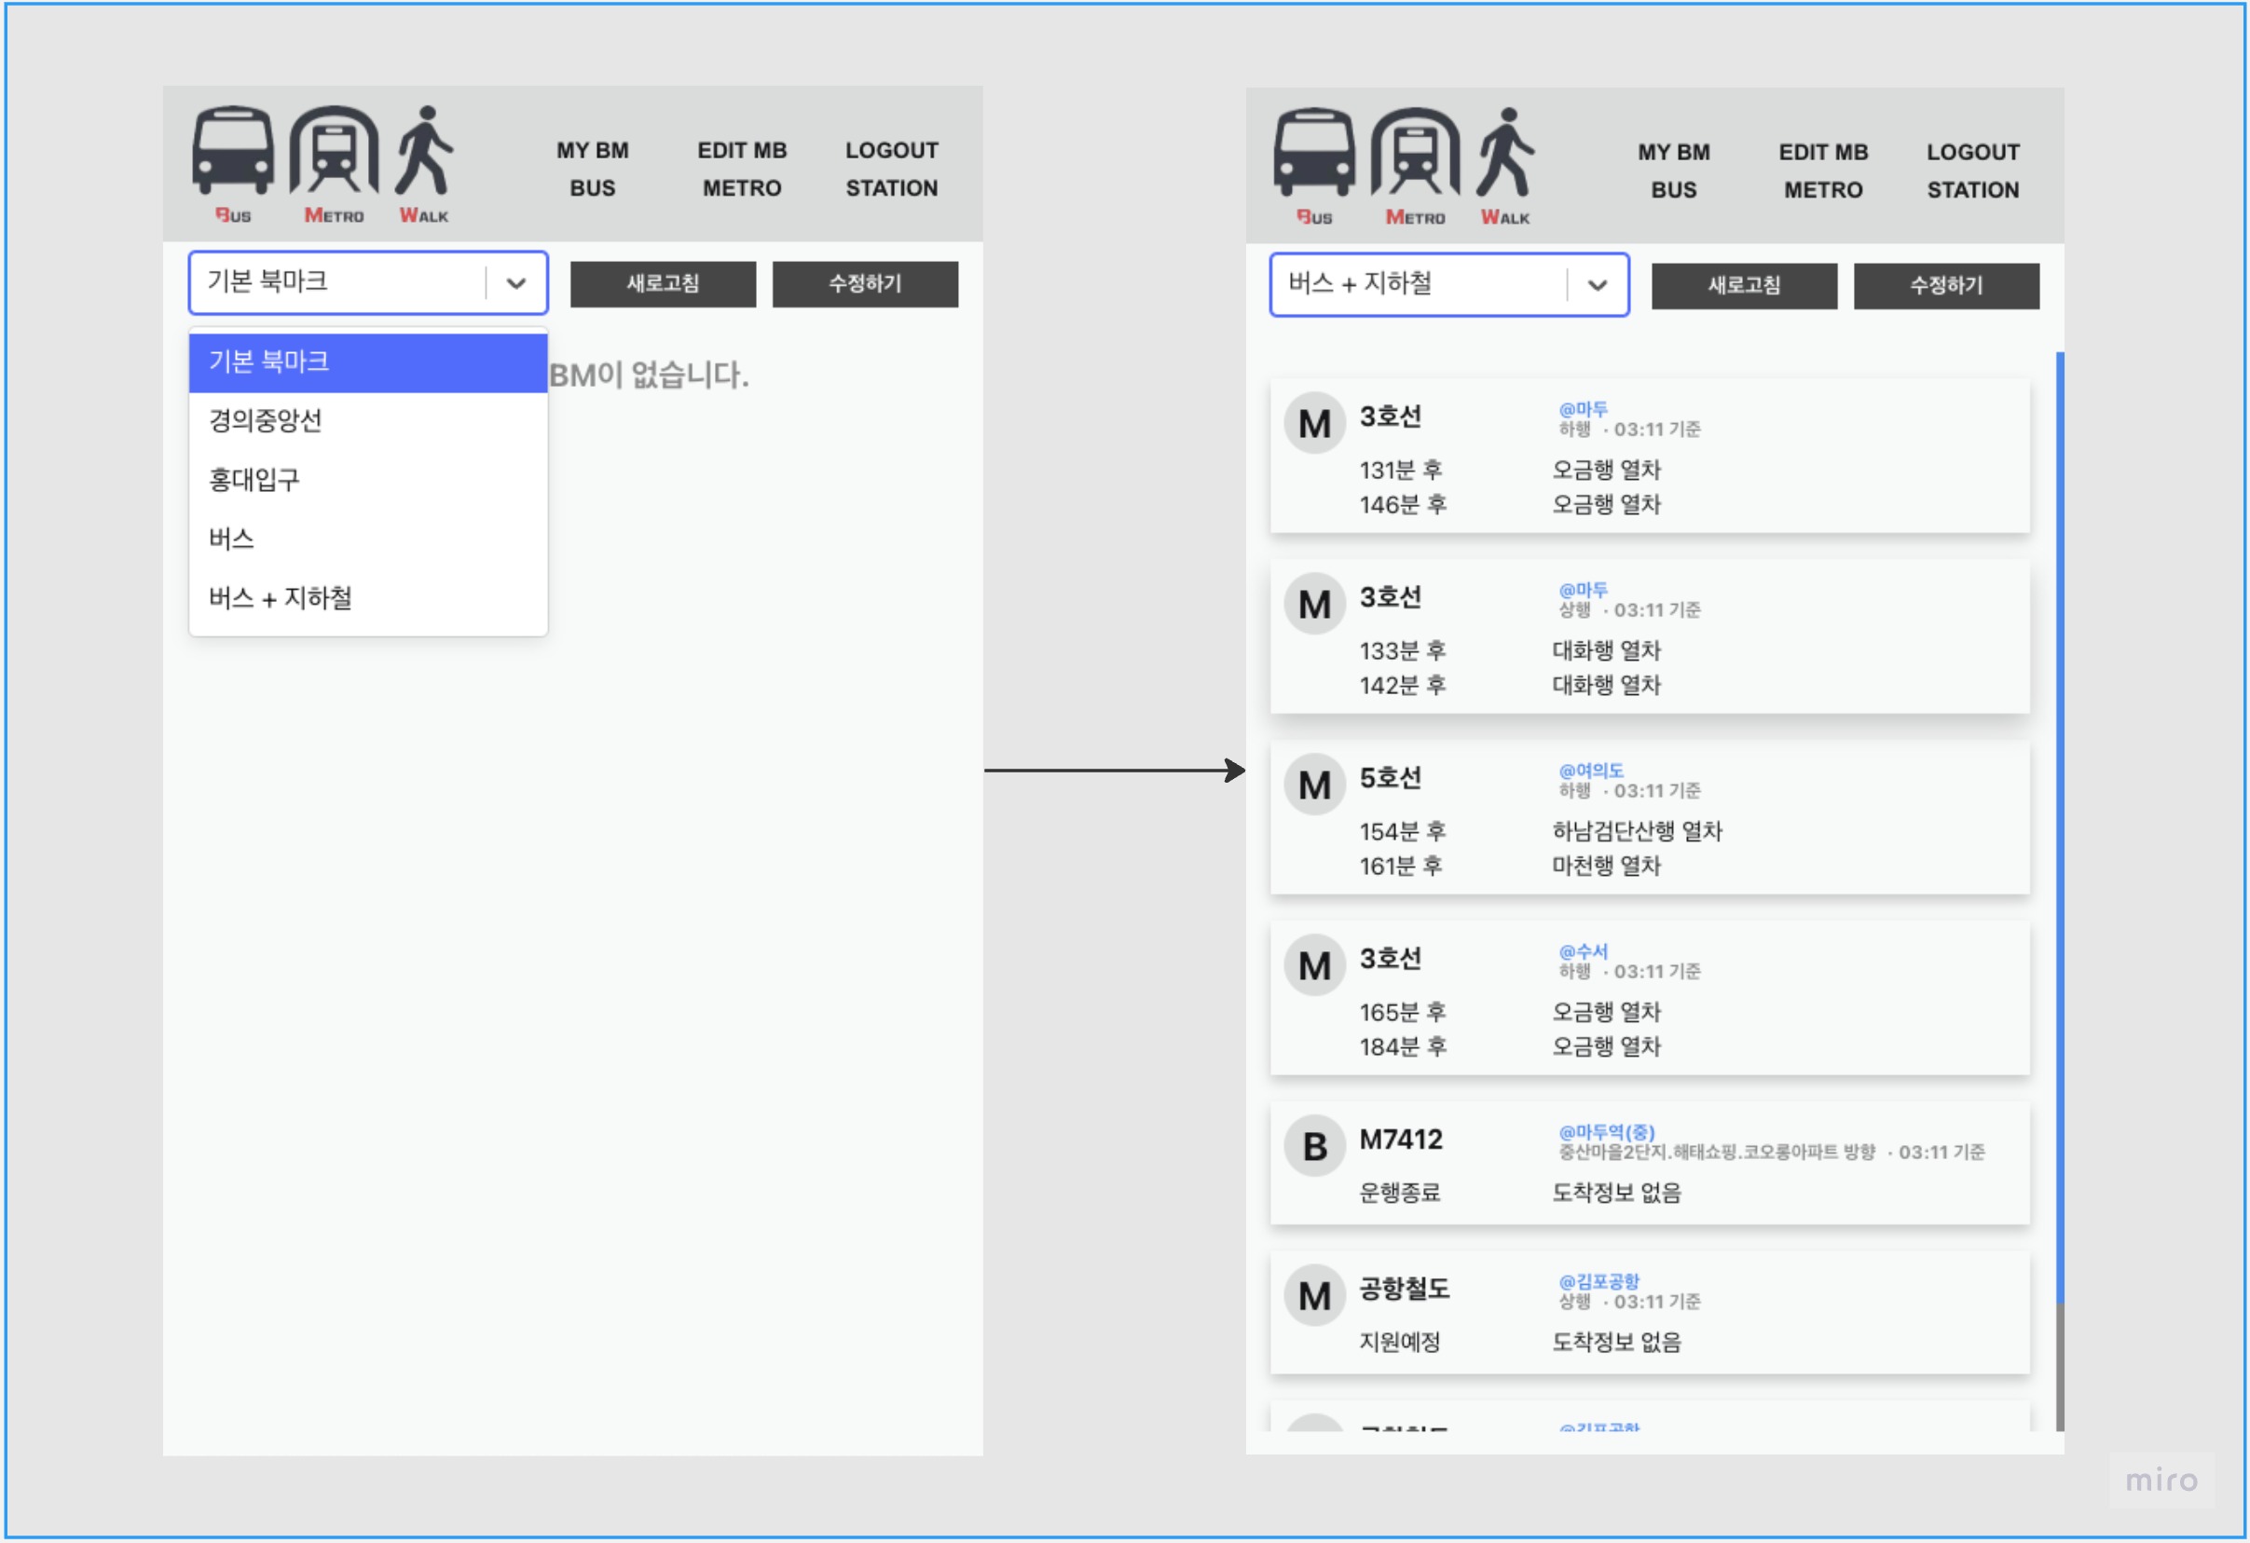
Task: Click the Metro icon in right panel header
Action: 1416,154
